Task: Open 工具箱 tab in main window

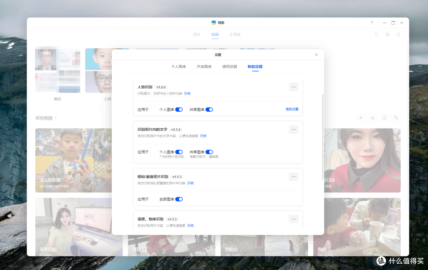Action: point(235,34)
